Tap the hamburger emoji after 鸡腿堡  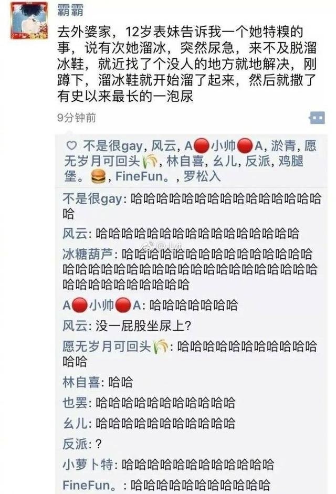point(98,176)
